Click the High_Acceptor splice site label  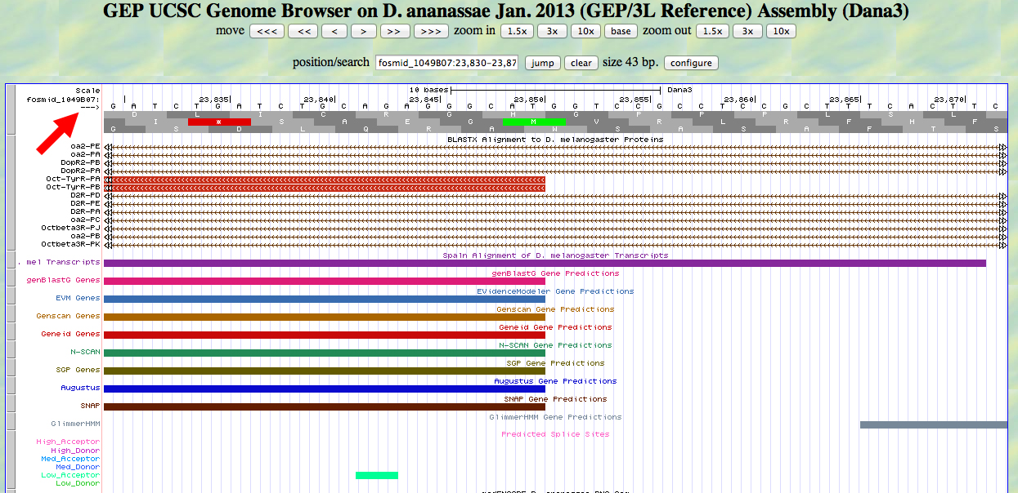(x=68, y=442)
